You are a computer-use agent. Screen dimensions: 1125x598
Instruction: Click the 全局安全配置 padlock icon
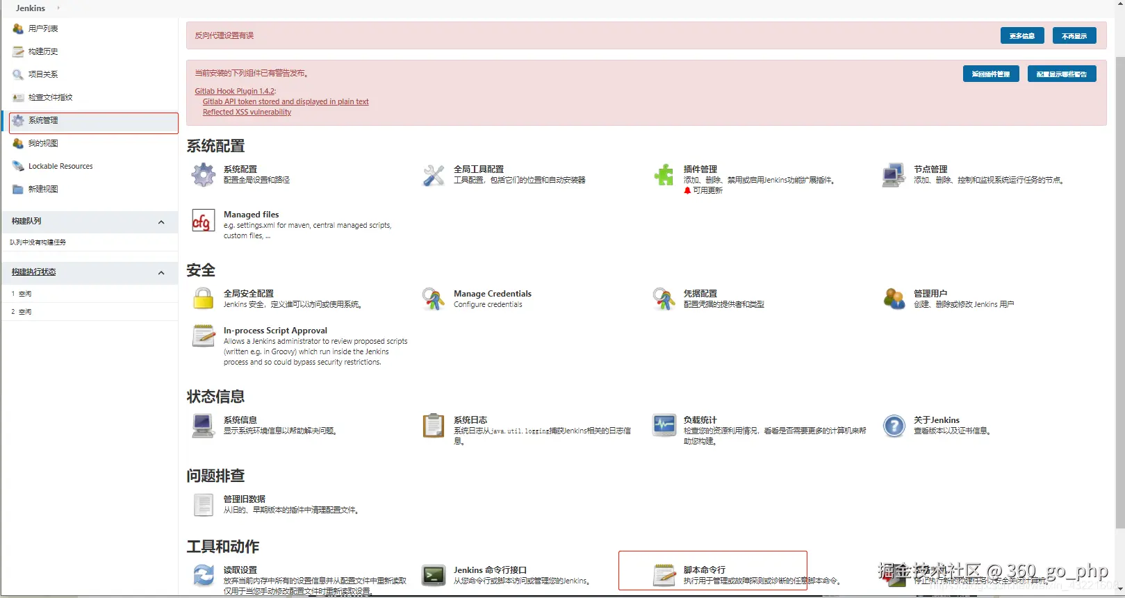coord(204,299)
